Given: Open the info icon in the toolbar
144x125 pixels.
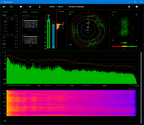Looking at the screenshot, I should click(x=137, y=7).
